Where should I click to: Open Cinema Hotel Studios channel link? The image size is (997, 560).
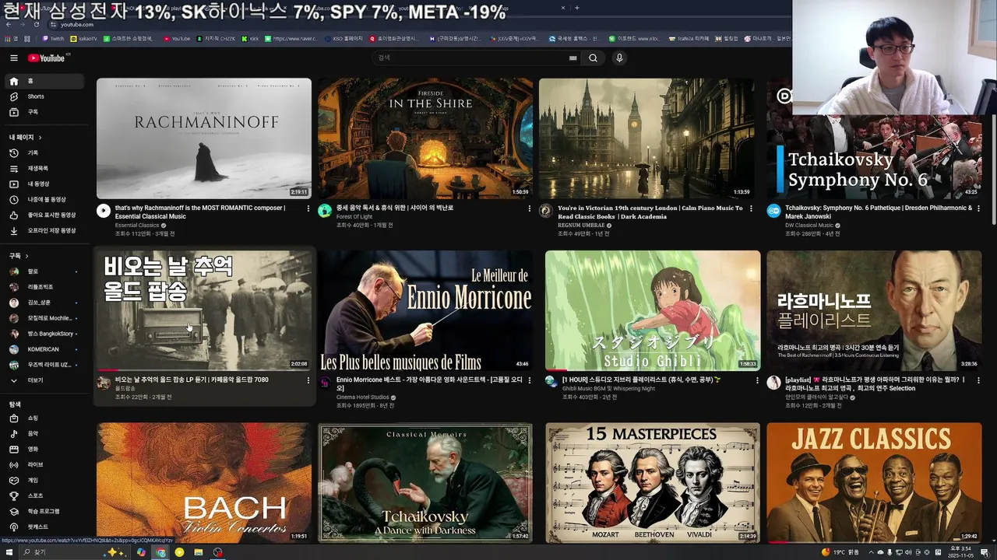click(363, 397)
